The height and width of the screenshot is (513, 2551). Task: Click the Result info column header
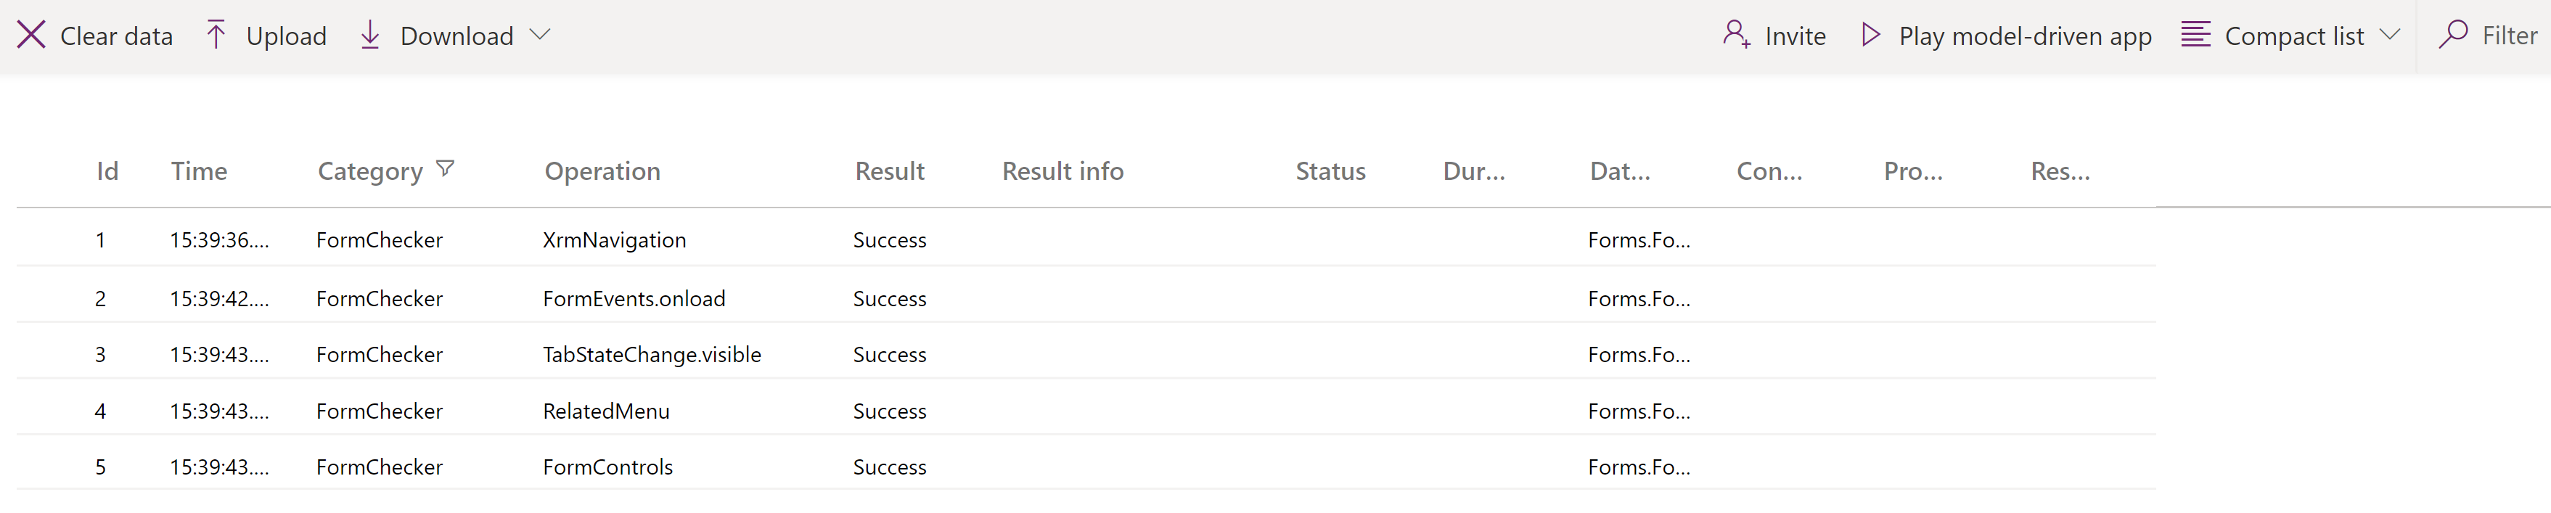[1062, 171]
